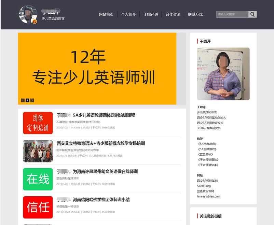Open the 个人简介 menu item

point(128,14)
